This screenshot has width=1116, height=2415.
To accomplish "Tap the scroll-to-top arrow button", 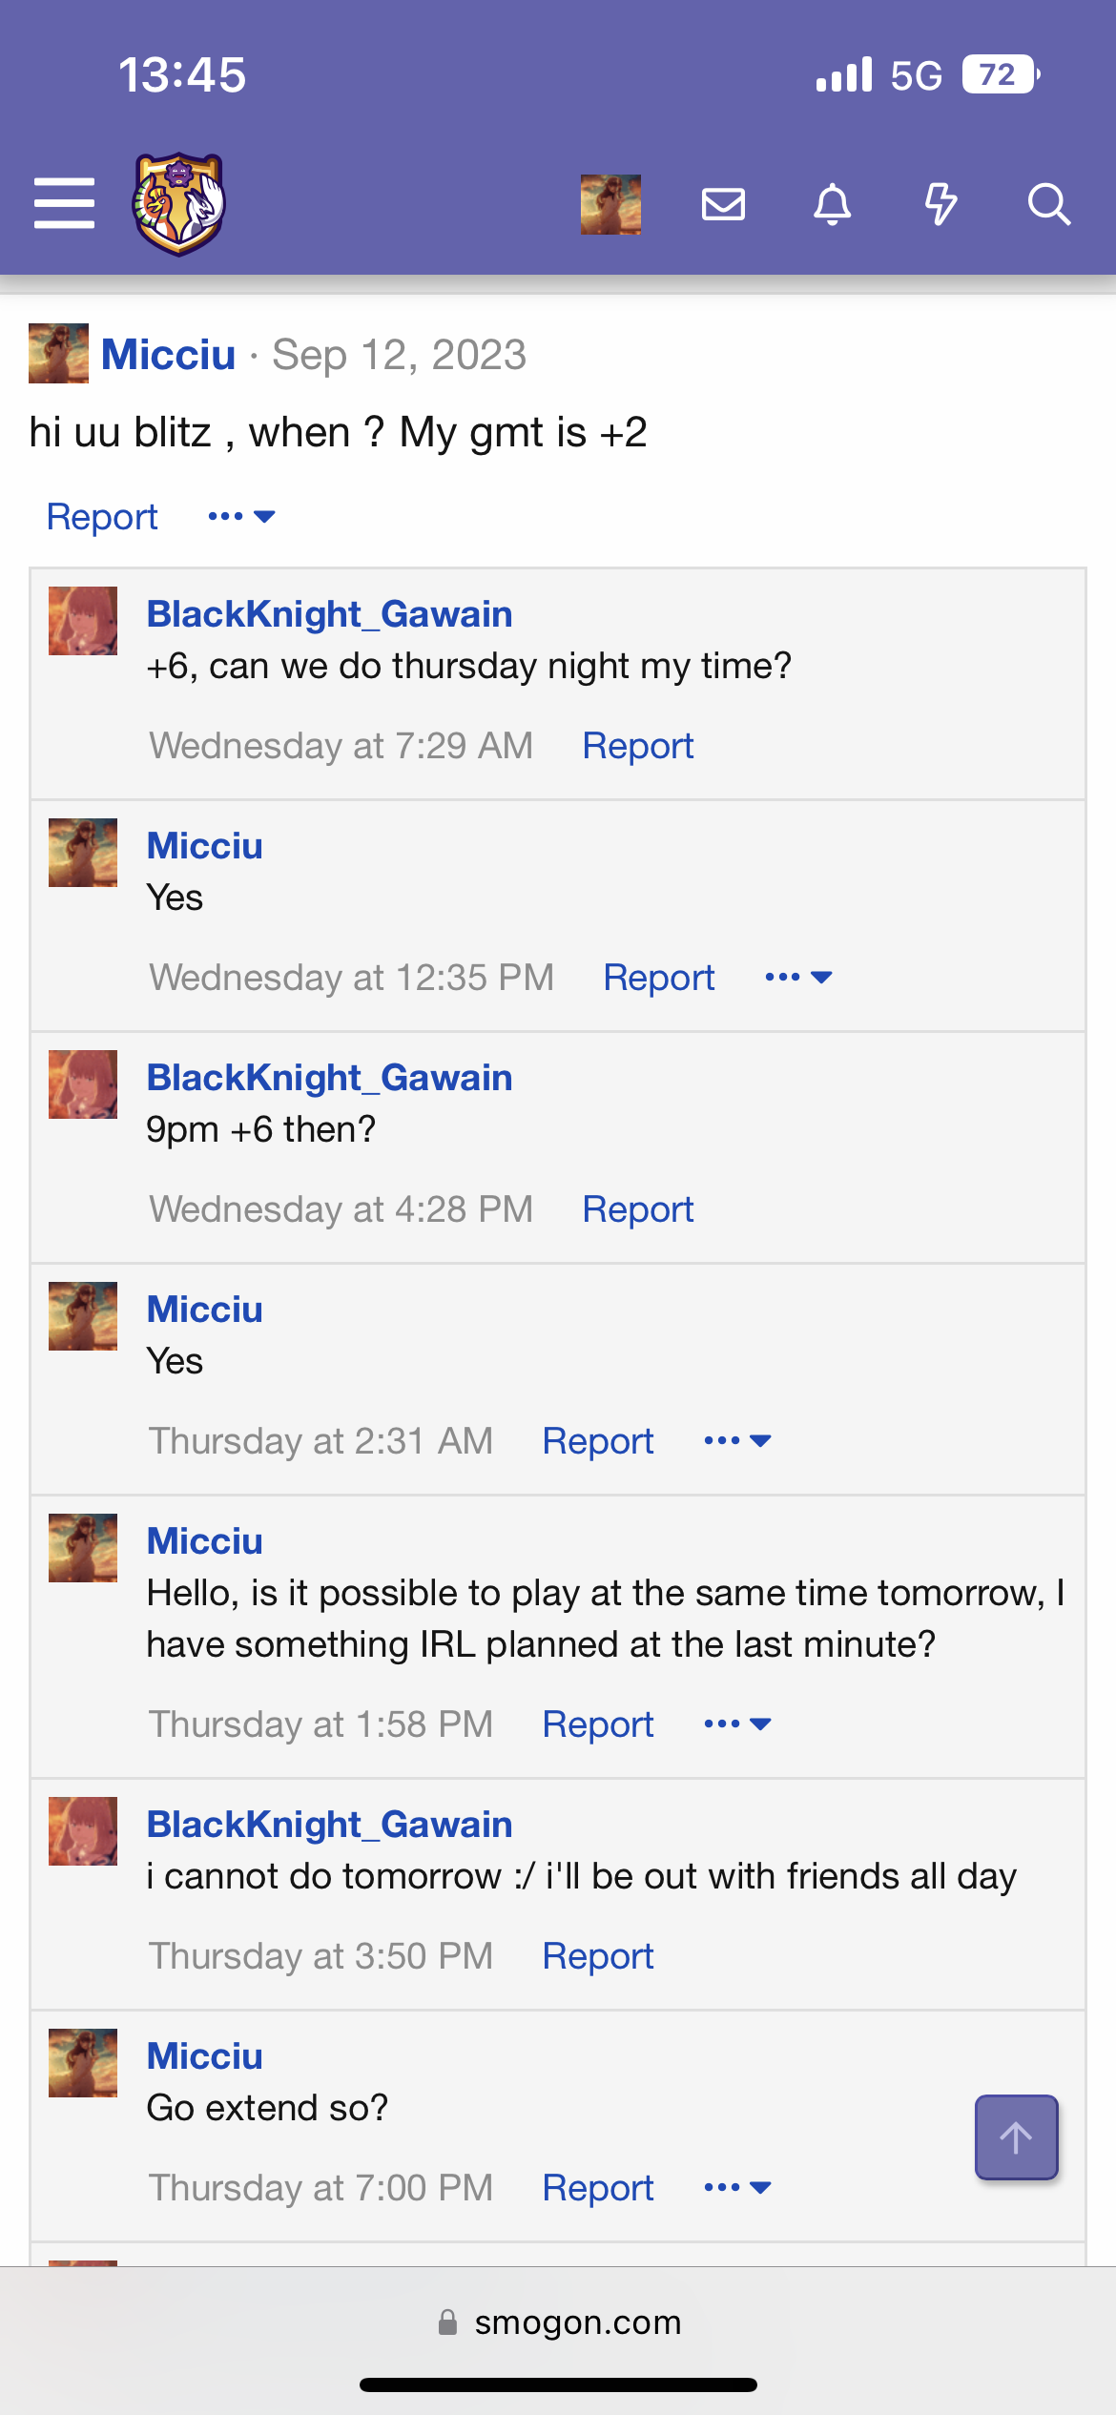I will click(1016, 2136).
